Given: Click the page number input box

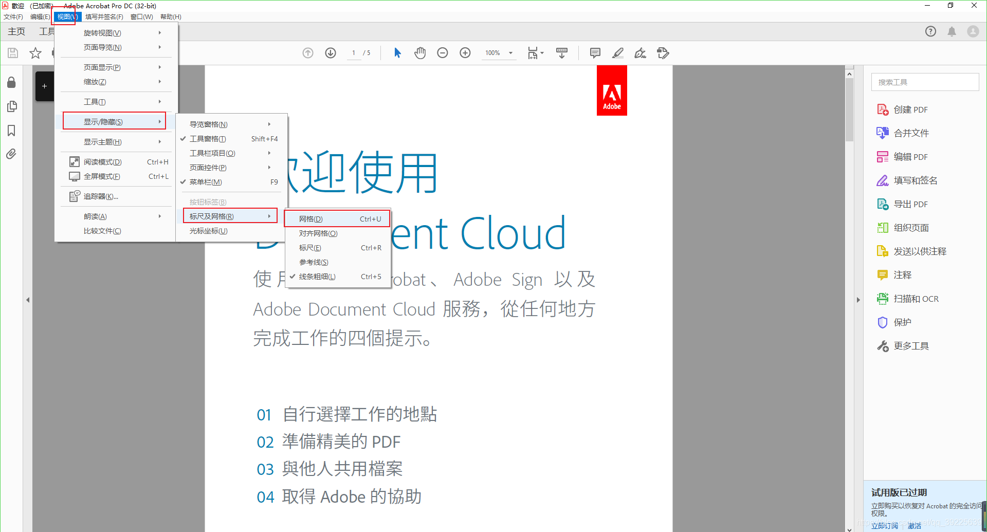Looking at the screenshot, I should tap(354, 53).
